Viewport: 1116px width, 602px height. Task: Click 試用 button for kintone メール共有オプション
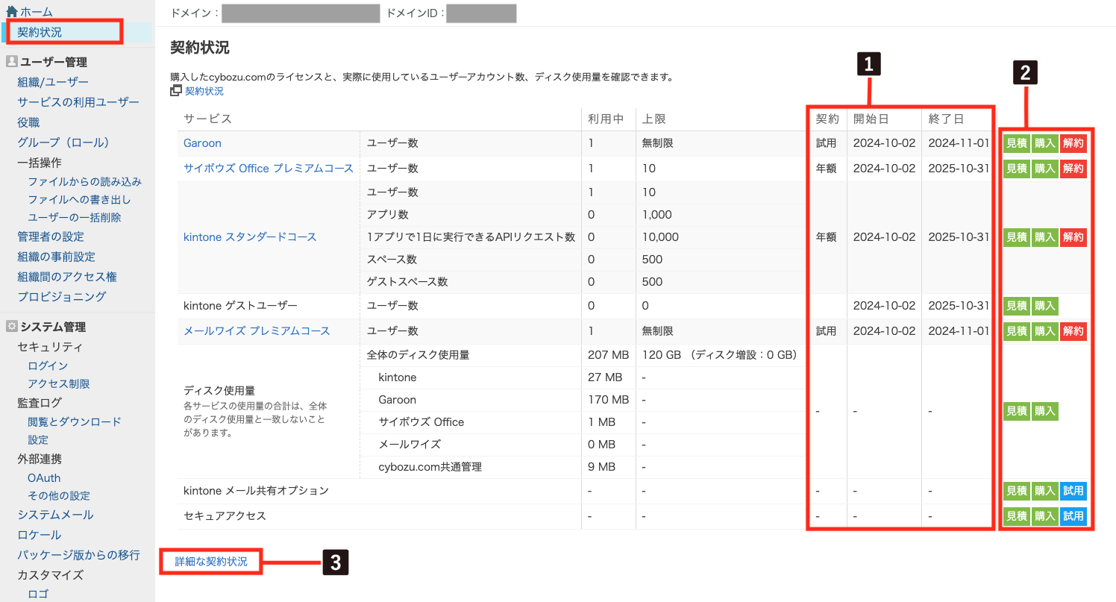click(1073, 491)
